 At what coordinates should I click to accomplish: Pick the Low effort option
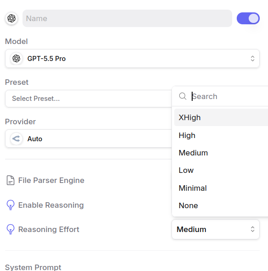coord(221,170)
